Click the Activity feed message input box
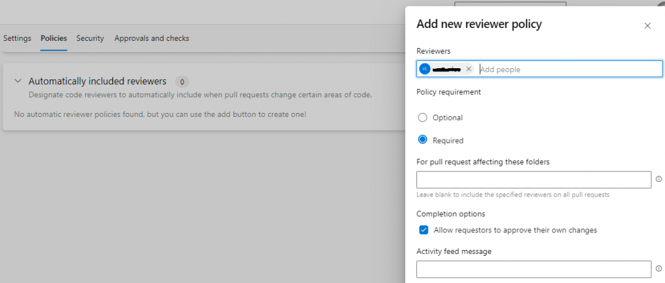 coord(533,269)
